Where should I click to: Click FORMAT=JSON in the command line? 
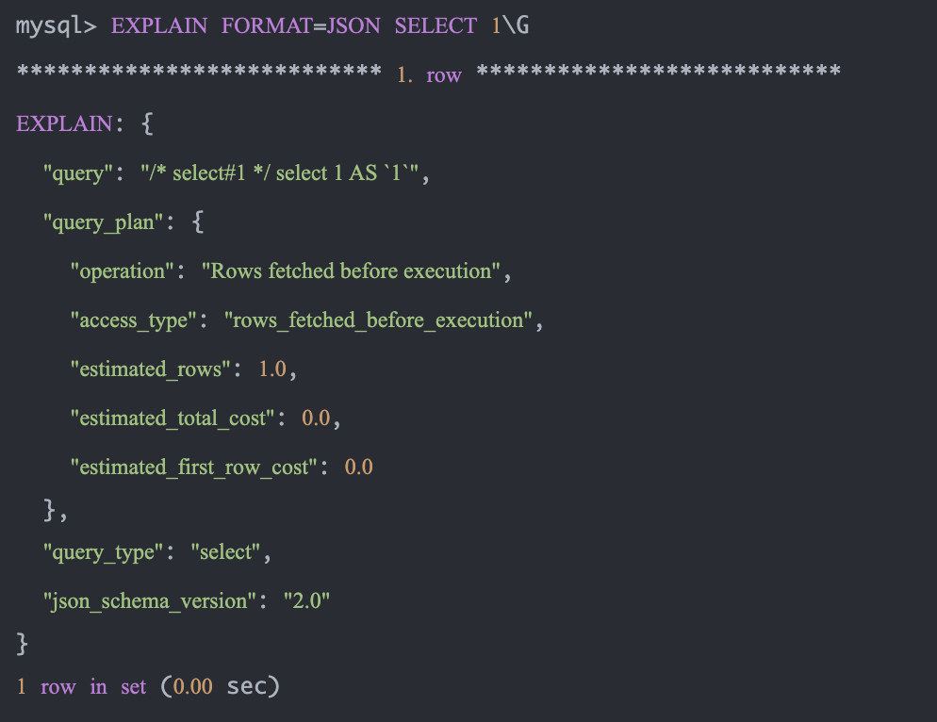(301, 26)
